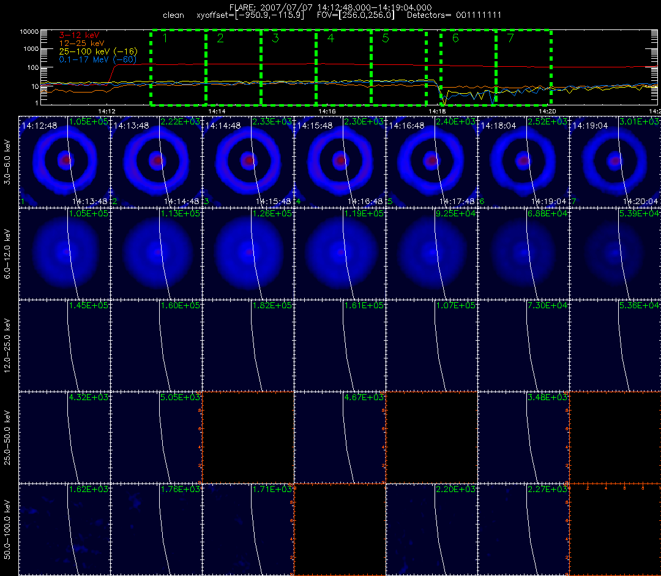Select the 6-12 keV image with peak 5.39E+04
Screen dimensions: 661x576
pos(615,254)
